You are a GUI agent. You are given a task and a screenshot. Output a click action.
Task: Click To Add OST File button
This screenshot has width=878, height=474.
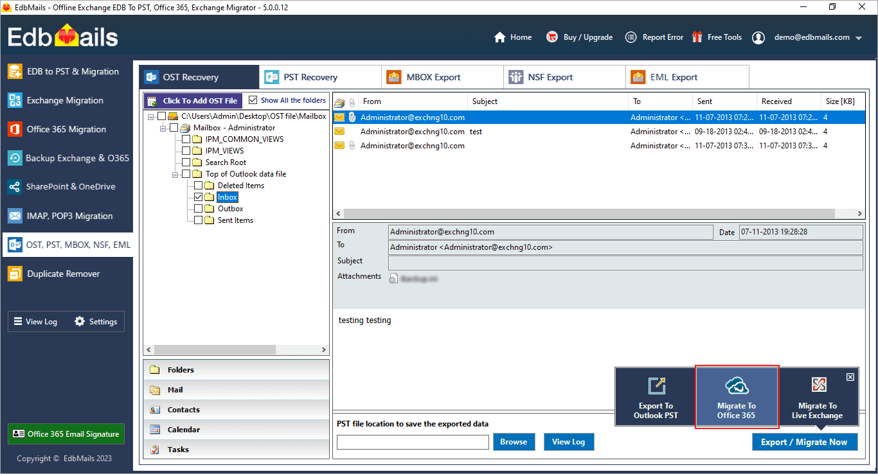(x=193, y=101)
